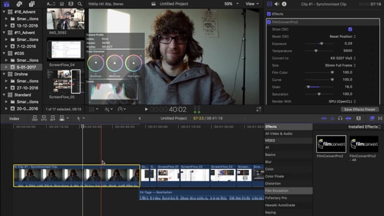
Task: Open the Convert to KD 5207 Vis3 dropdown
Action: click(343, 58)
